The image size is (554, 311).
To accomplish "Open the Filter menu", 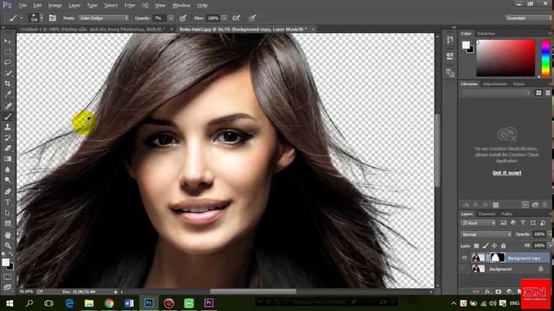I will 130,5.
